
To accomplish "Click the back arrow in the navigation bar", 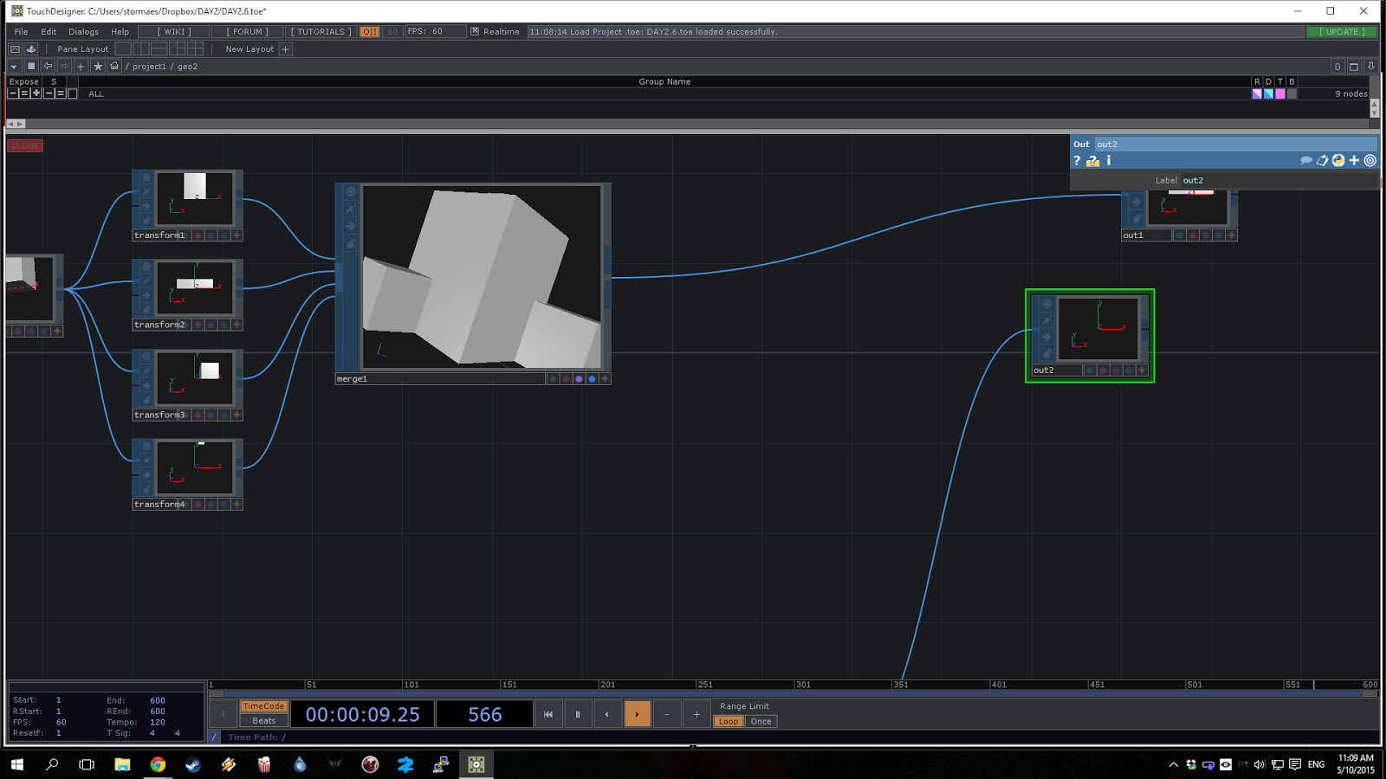I will [x=49, y=66].
